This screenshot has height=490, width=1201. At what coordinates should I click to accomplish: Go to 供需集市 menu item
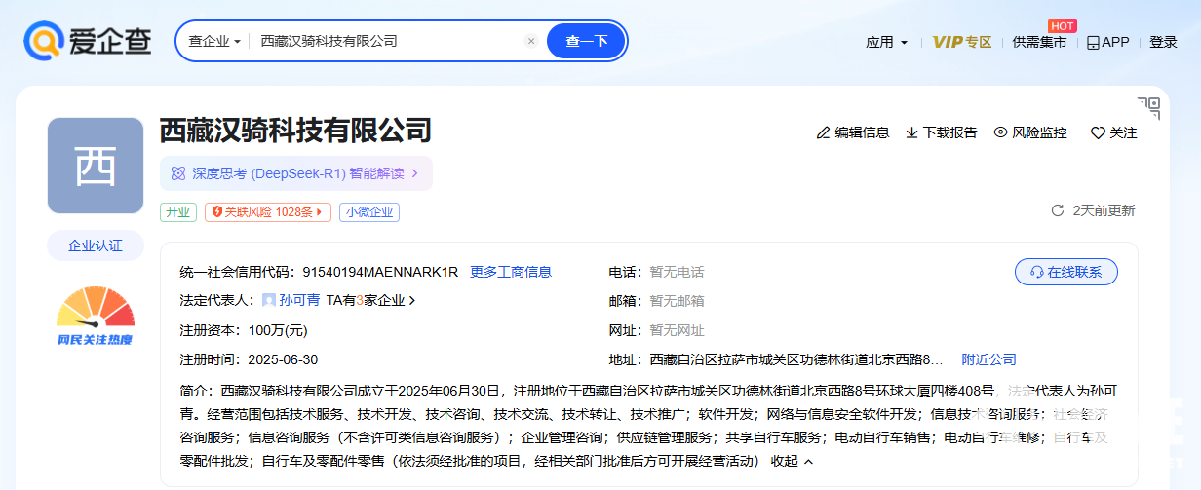1039,42
